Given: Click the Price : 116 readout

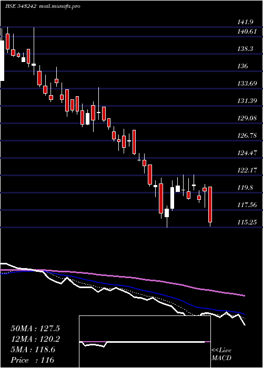Looking at the screenshot, I should pos(33,360).
